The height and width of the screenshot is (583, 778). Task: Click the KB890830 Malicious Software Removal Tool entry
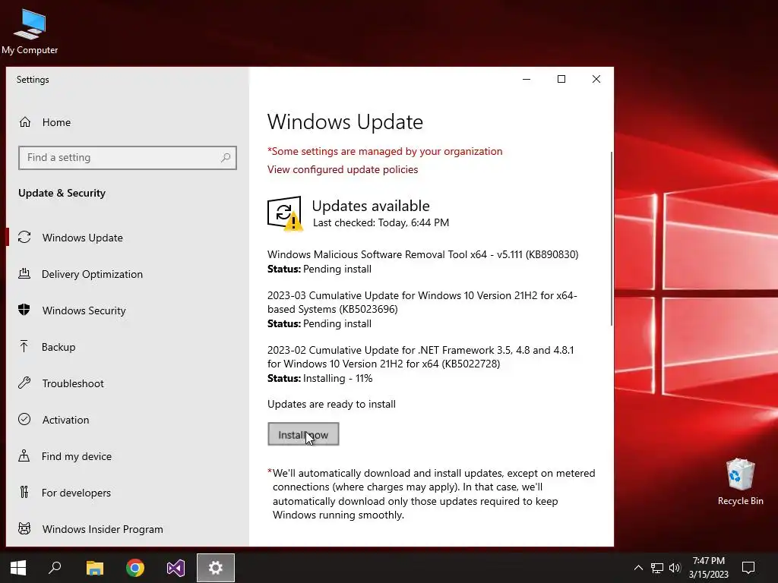tap(422, 261)
